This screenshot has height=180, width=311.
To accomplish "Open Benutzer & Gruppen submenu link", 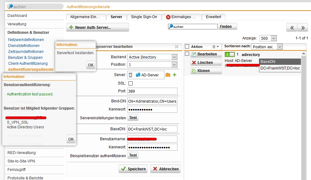I will [25, 57].
